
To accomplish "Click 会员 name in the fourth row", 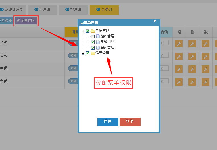I will [4, 81].
